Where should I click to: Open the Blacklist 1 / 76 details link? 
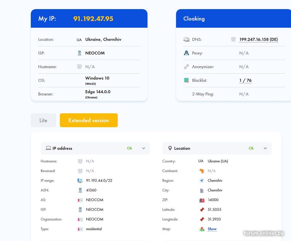245,80
